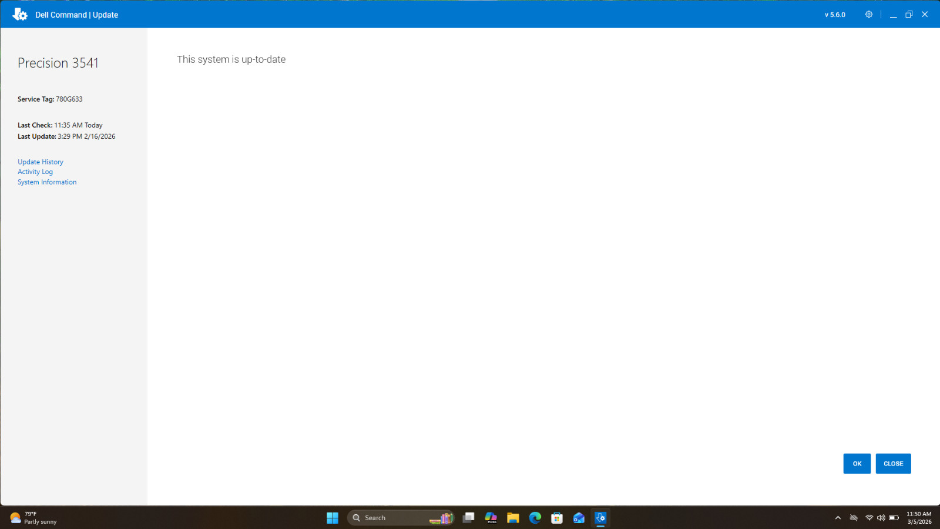
Task: Open the weather widget showing 79°F
Action: point(34,518)
